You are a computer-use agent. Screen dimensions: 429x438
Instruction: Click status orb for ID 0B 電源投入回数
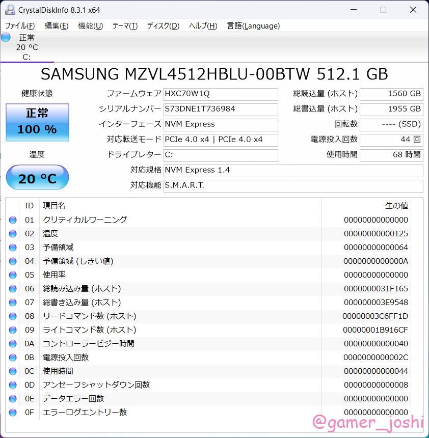pyautogui.click(x=13, y=357)
